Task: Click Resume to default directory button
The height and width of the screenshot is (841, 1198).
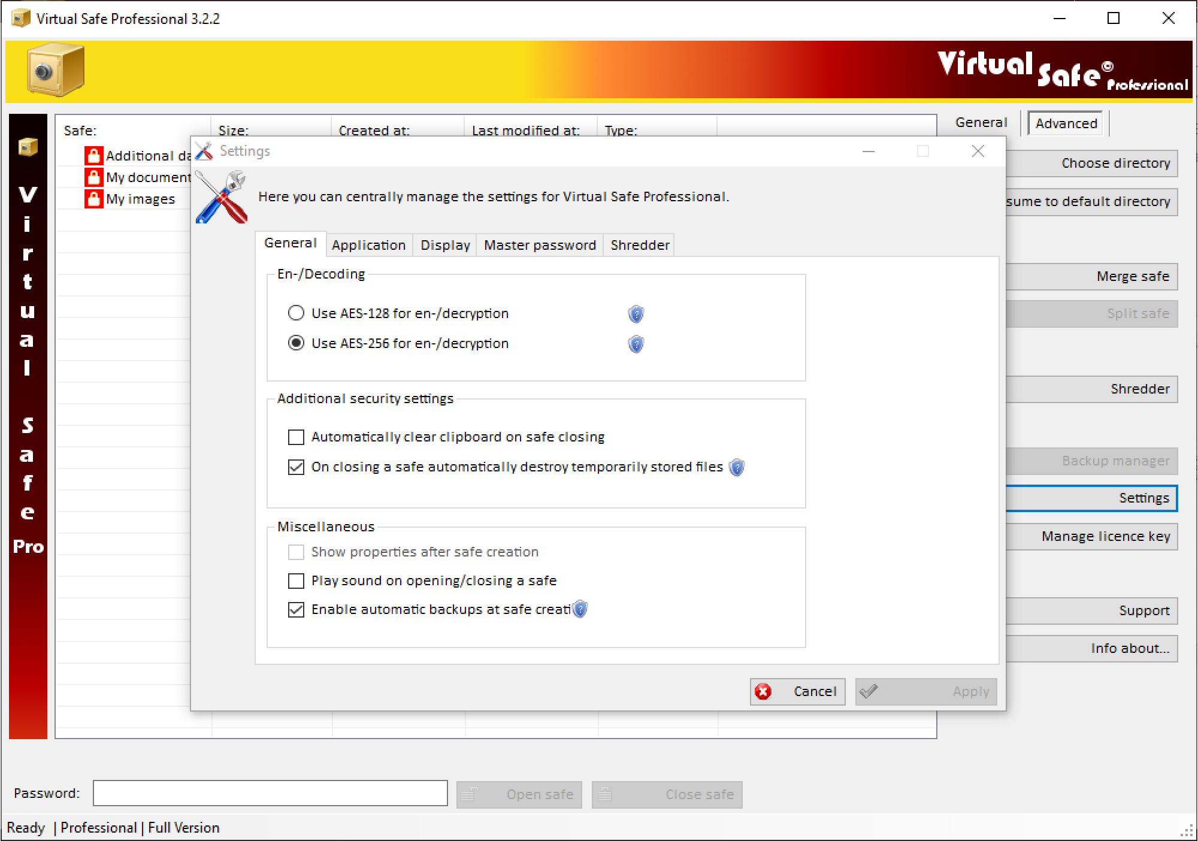Action: [1091, 201]
